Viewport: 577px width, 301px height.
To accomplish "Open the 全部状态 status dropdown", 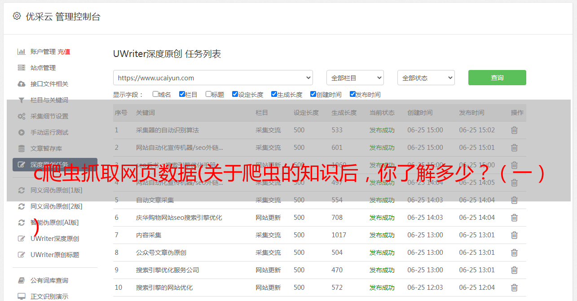I will click(x=426, y=78).
